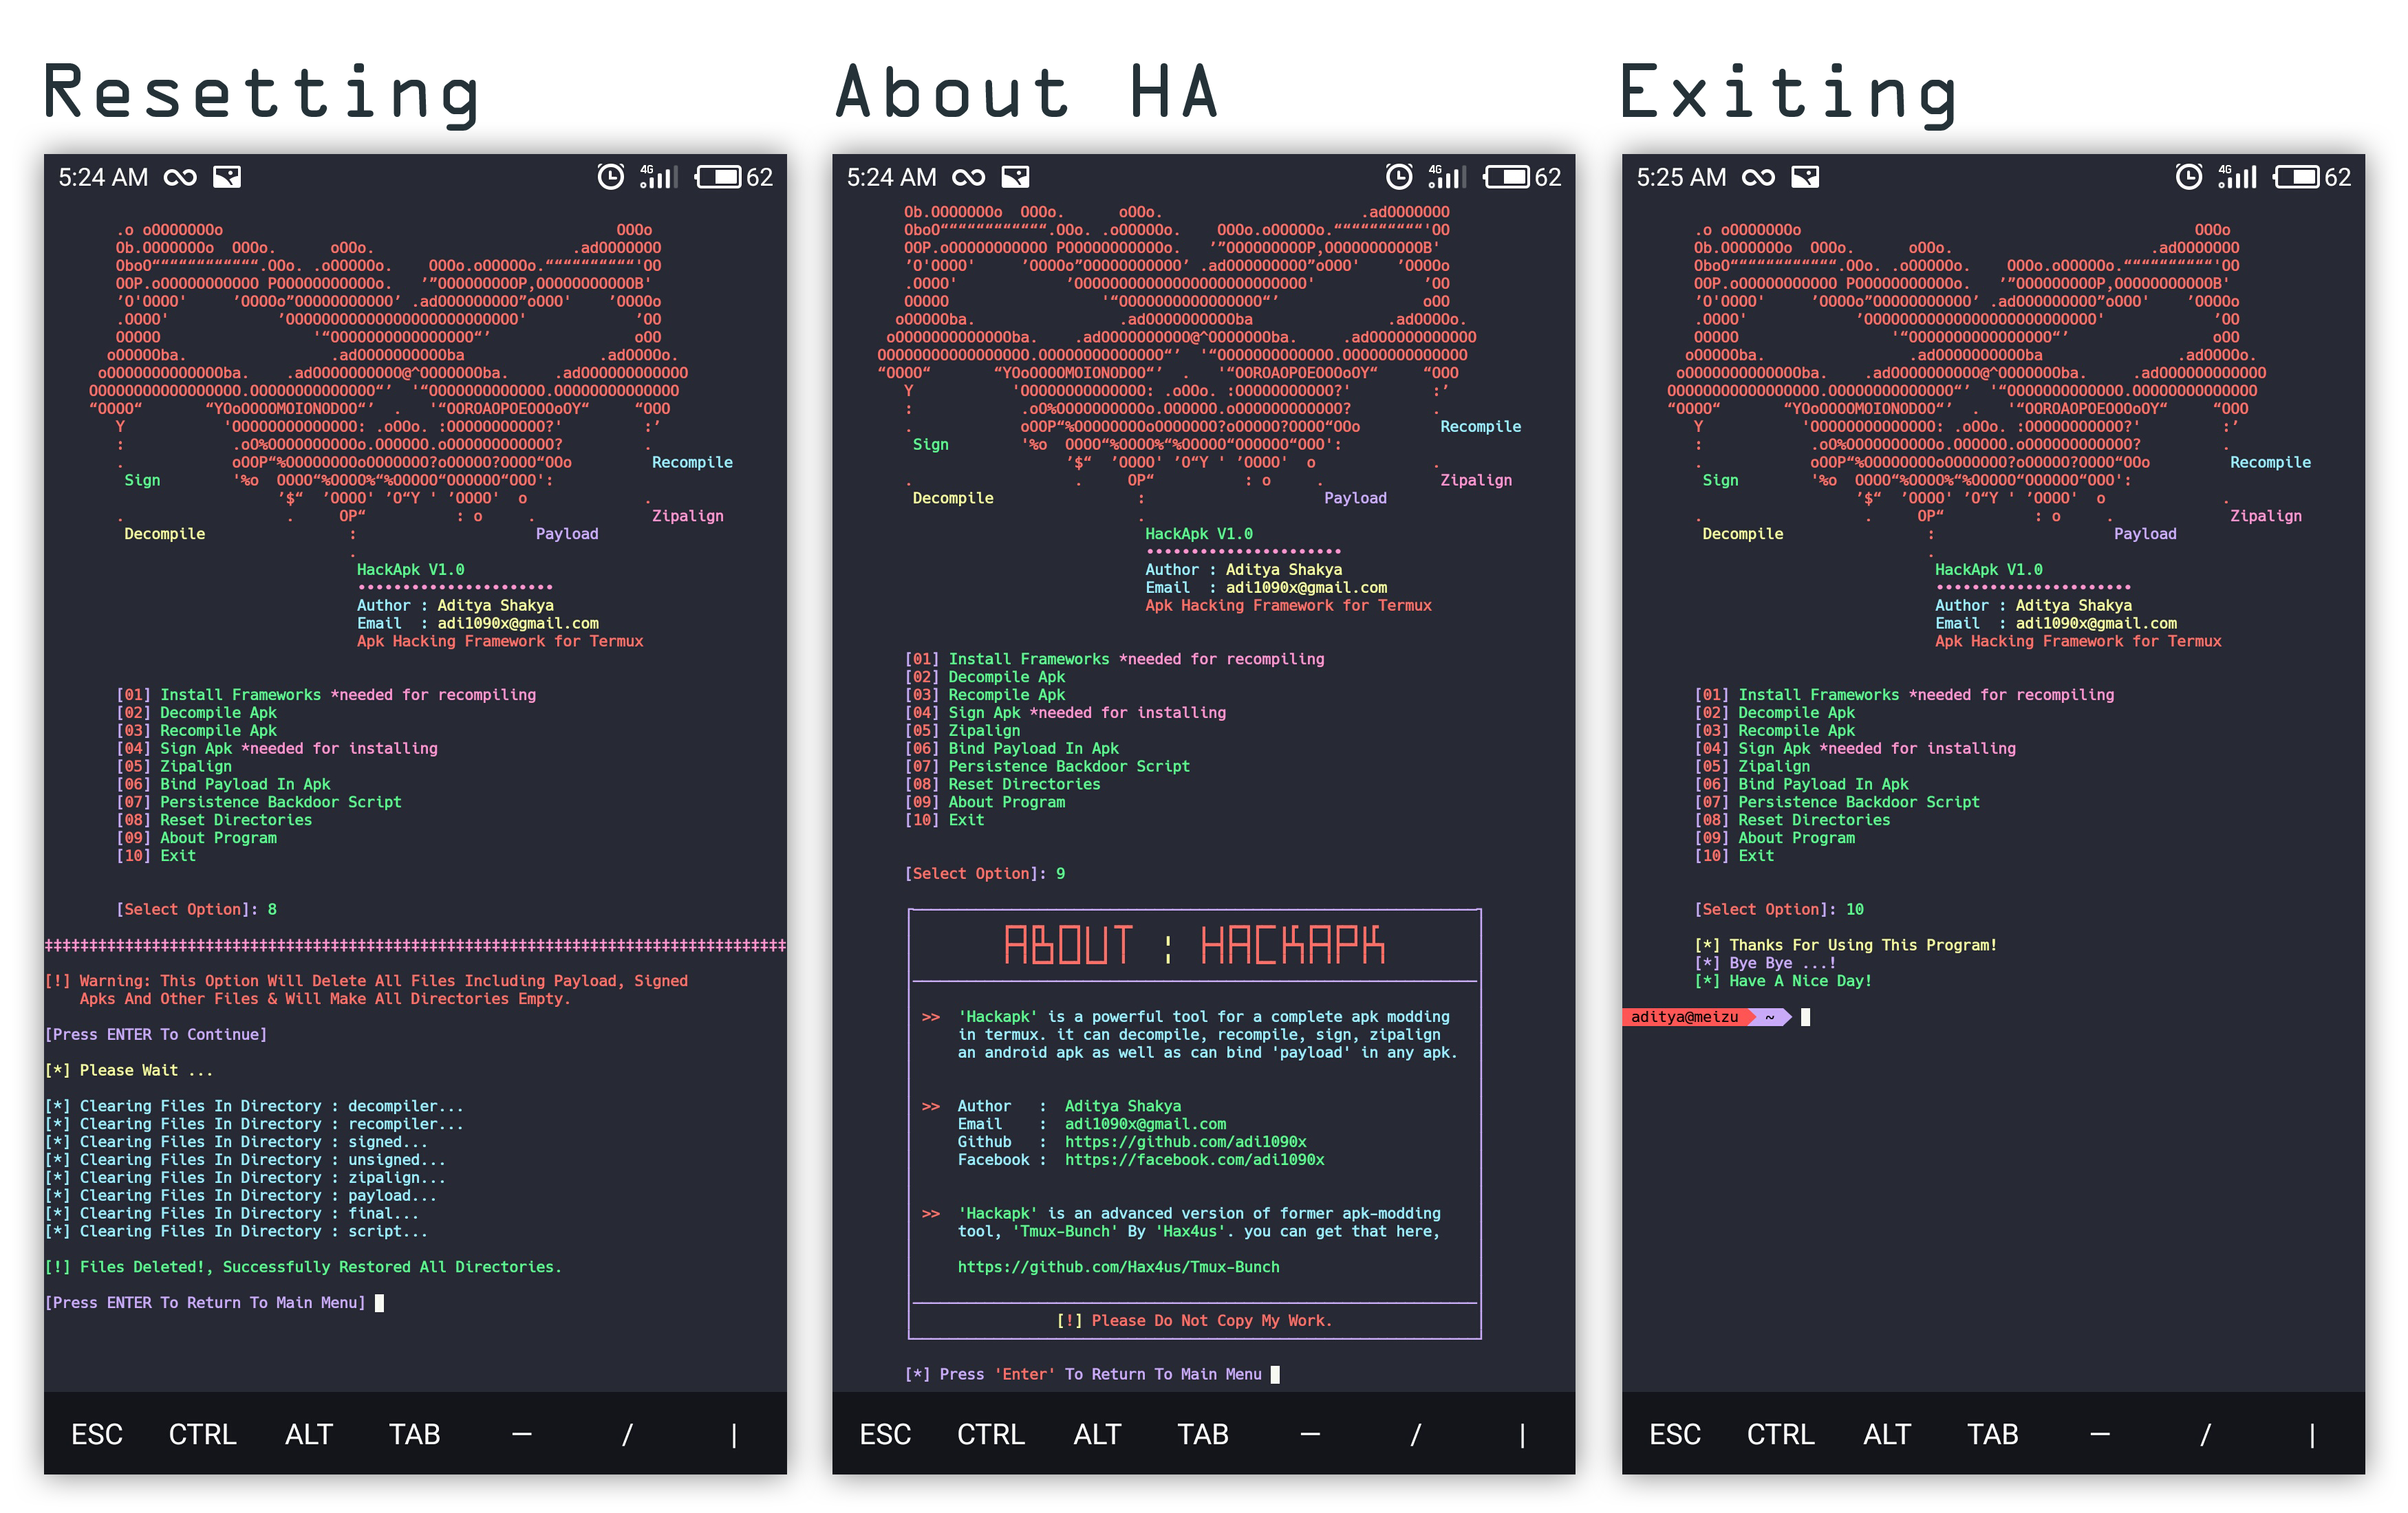Click 'Press ENTER To Return To Main Menu' prompt
This screenshot has height=1513, width=2408.
coord(205,1302)
